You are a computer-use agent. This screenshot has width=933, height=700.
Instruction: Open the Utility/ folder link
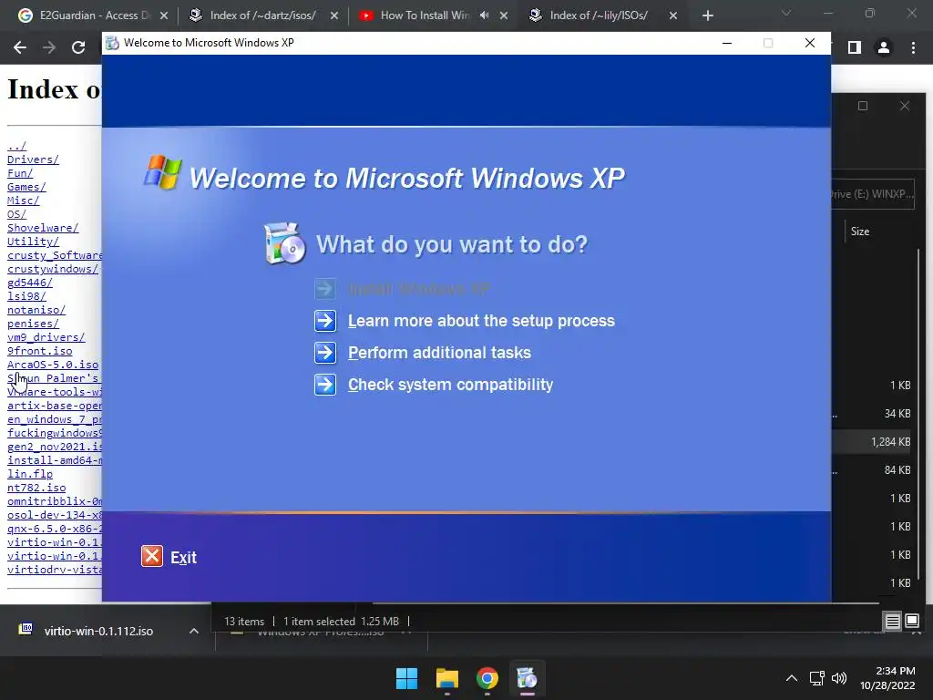(34, 242)
